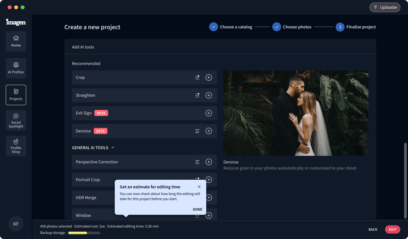Open settings sliders for Crop tool
Viewport: 408px width, 239px height.
coord(197,77)
